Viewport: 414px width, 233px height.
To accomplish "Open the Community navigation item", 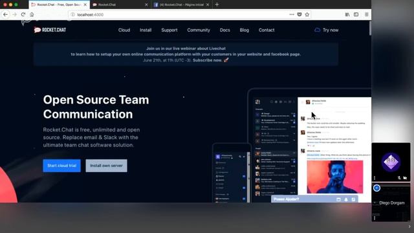I will 199,30.
